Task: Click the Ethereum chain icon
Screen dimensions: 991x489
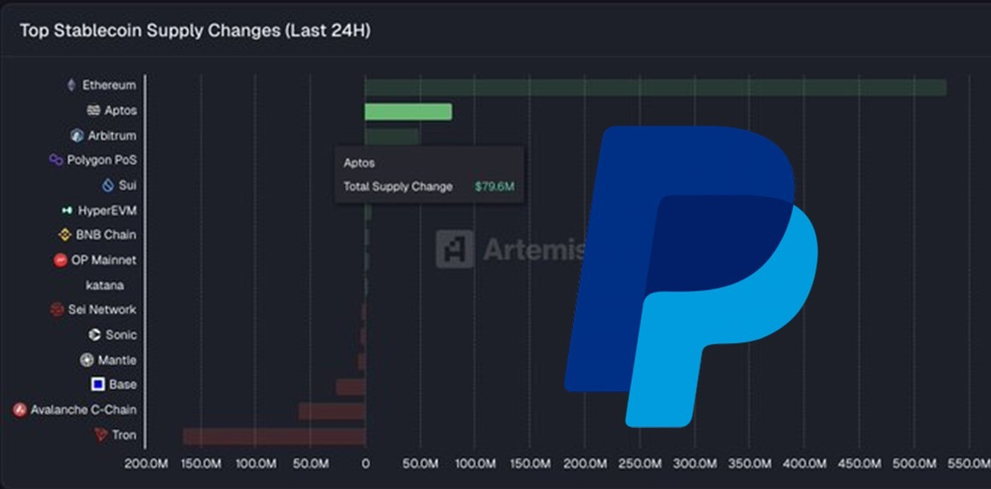Action: click(71, 85)
